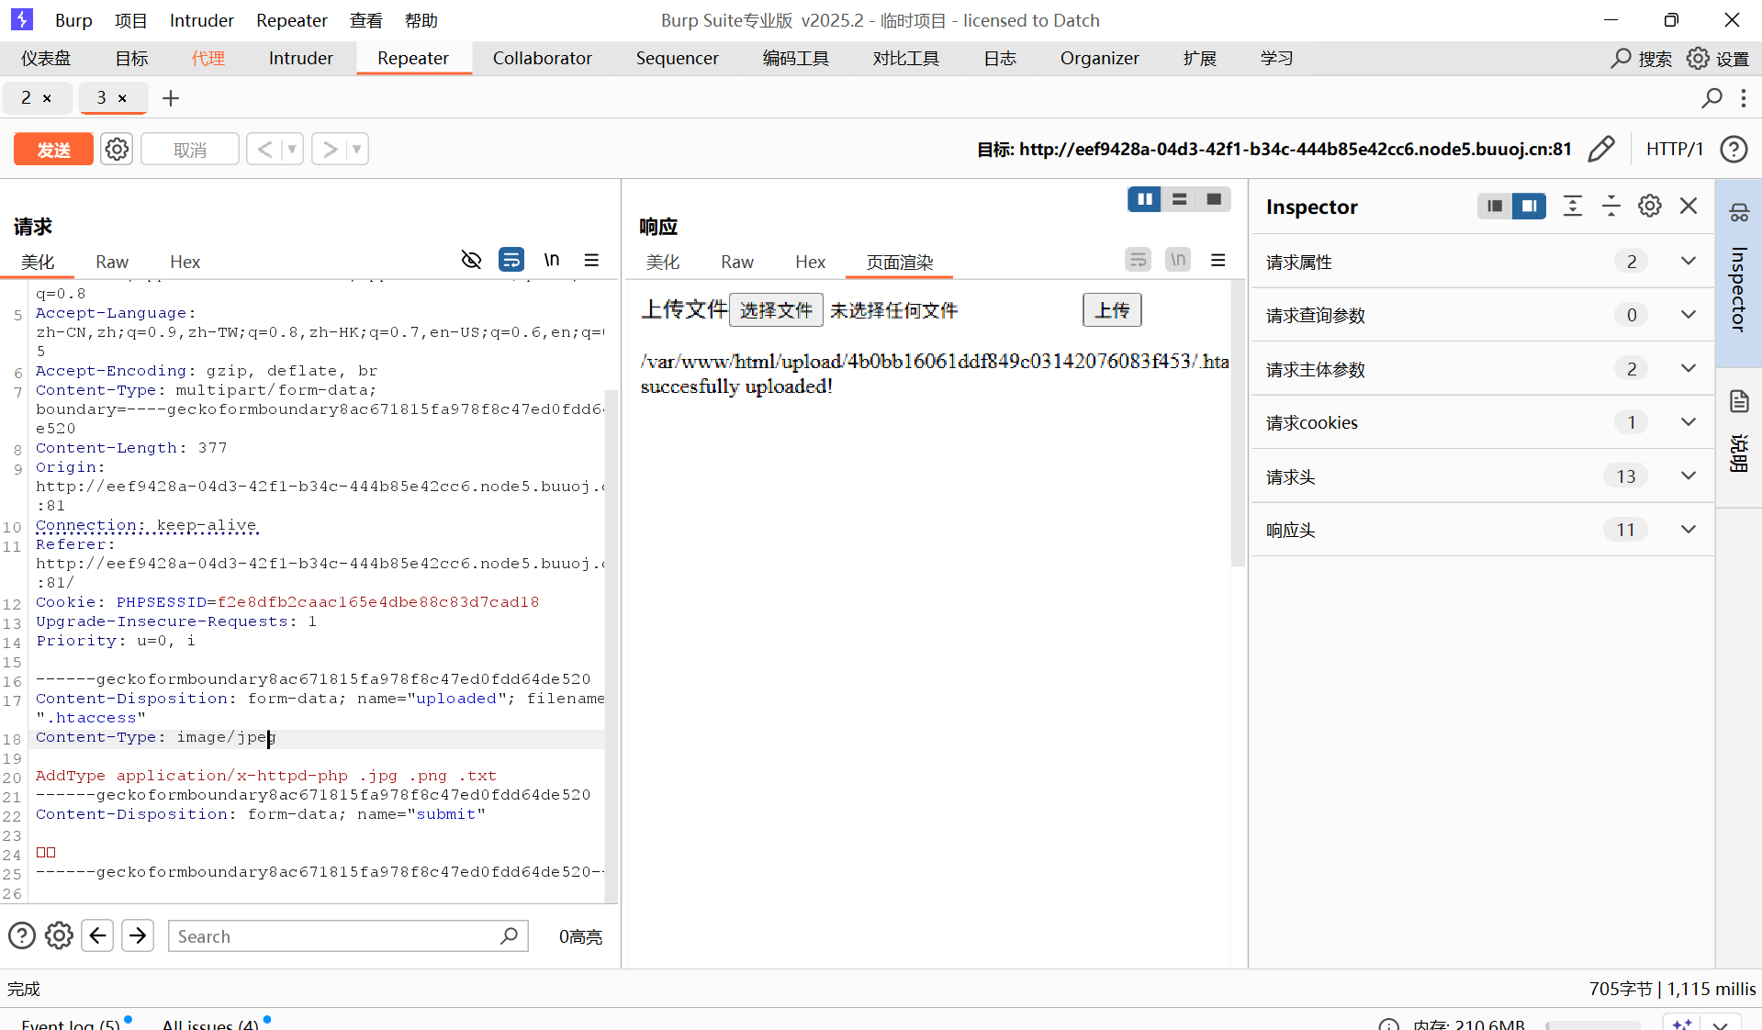Image resolution: width=1762 pixels, height=1030 pixels.
Task: Click response panel vertical scrollbar
Action: pyautogui.click(x=1238, y=422)
